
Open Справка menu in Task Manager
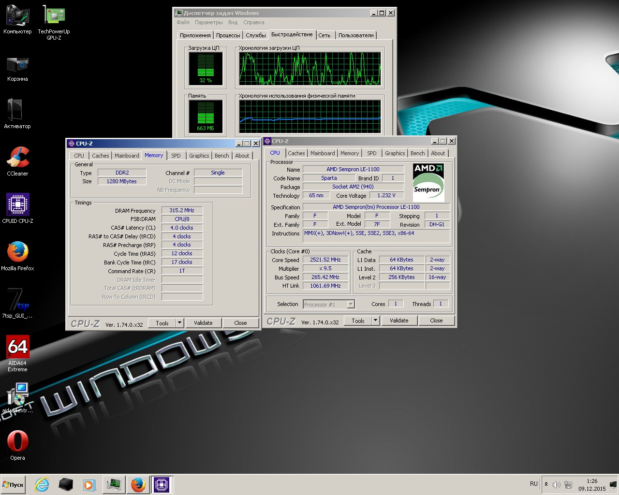[254, 22]
